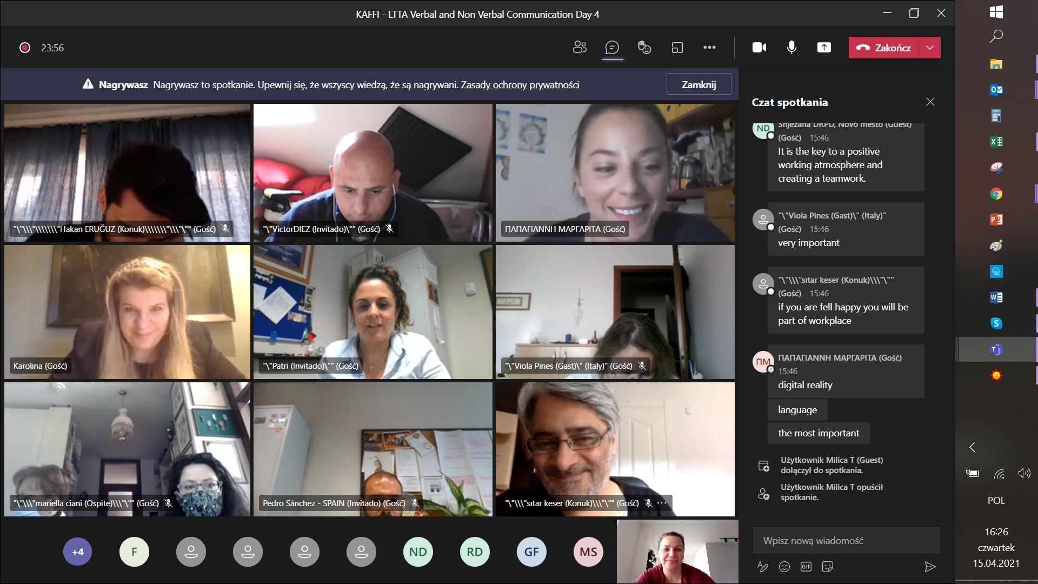This screenshot has width=1038, height=584.
Task: Click the 'very important' chat message
Action: (808, 243)
